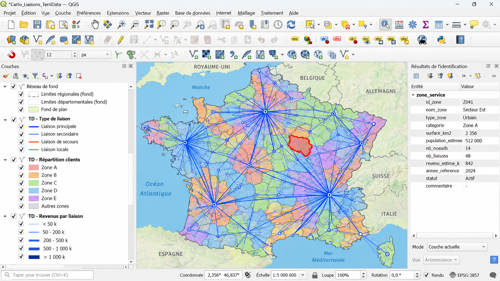Open the Mode Couche actuelle dropdown
The image size is (500, 281).
(457, 247)
